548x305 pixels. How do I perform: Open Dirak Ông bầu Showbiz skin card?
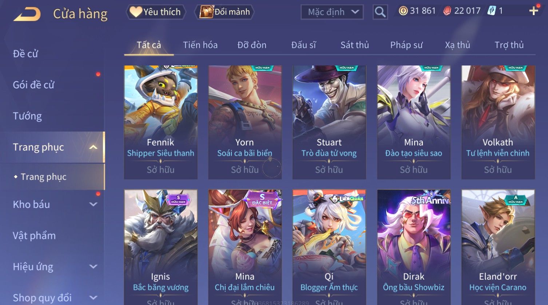click(413, 247)
